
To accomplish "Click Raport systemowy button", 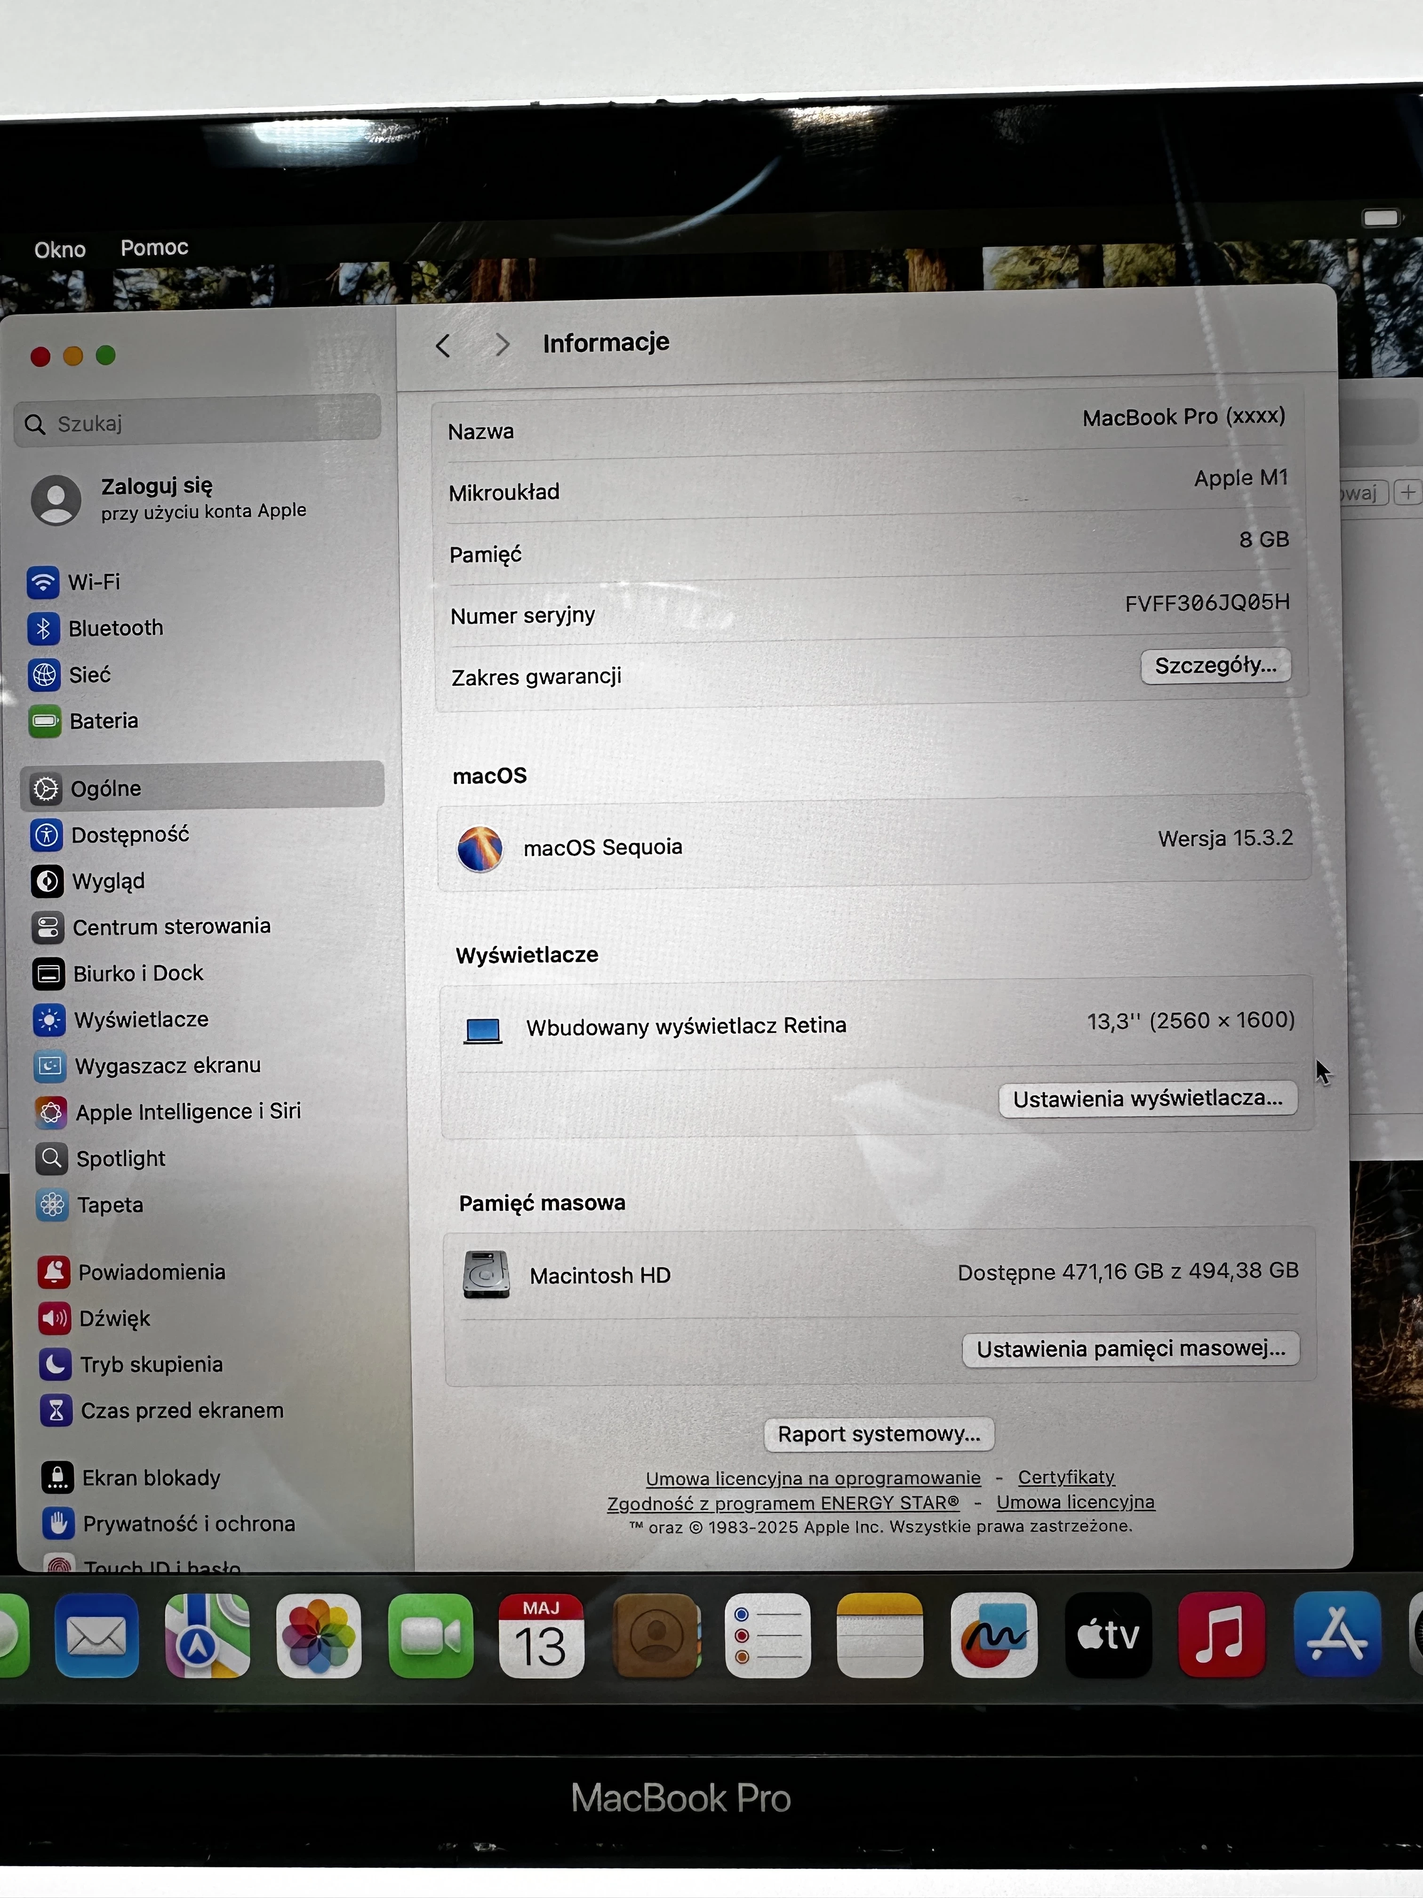I will (x=879, y=1434).
